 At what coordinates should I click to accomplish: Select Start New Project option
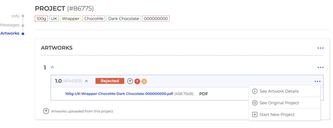(x=284, y=115)
